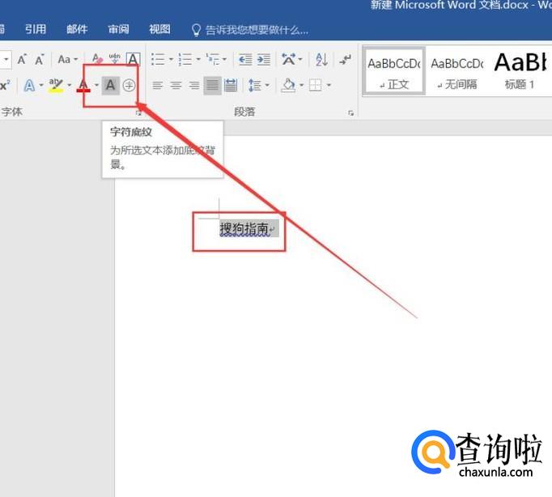Screen dimensions: 552x497
Task: Insert enclosed character circle icon
Action: [129, 85]
